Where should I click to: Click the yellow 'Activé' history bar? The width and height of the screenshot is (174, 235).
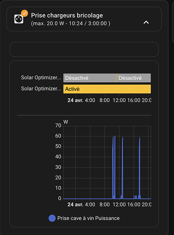107,89
